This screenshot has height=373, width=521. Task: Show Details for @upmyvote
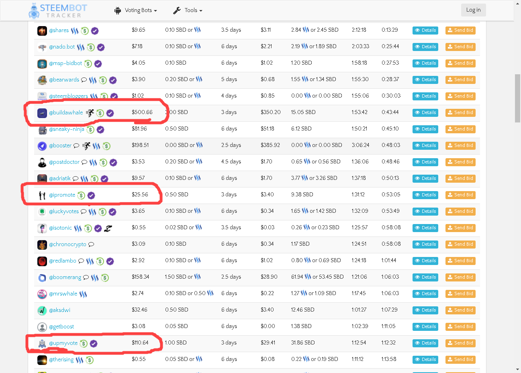425,343
